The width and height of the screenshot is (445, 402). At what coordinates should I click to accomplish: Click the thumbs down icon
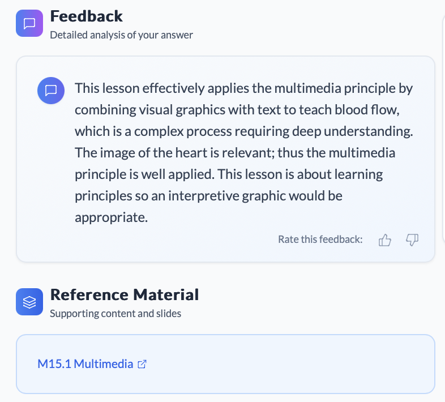point(412,240)
